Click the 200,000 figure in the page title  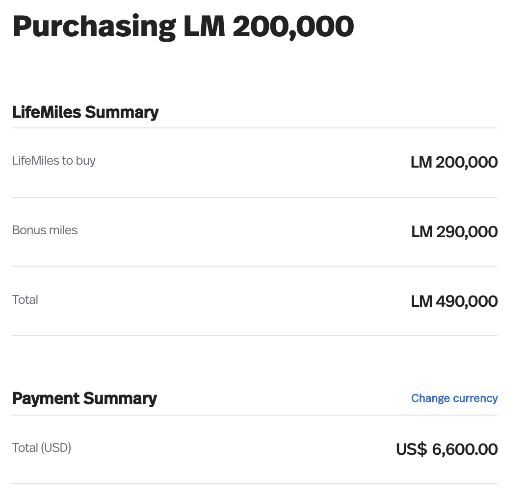(x=293, y=27)
